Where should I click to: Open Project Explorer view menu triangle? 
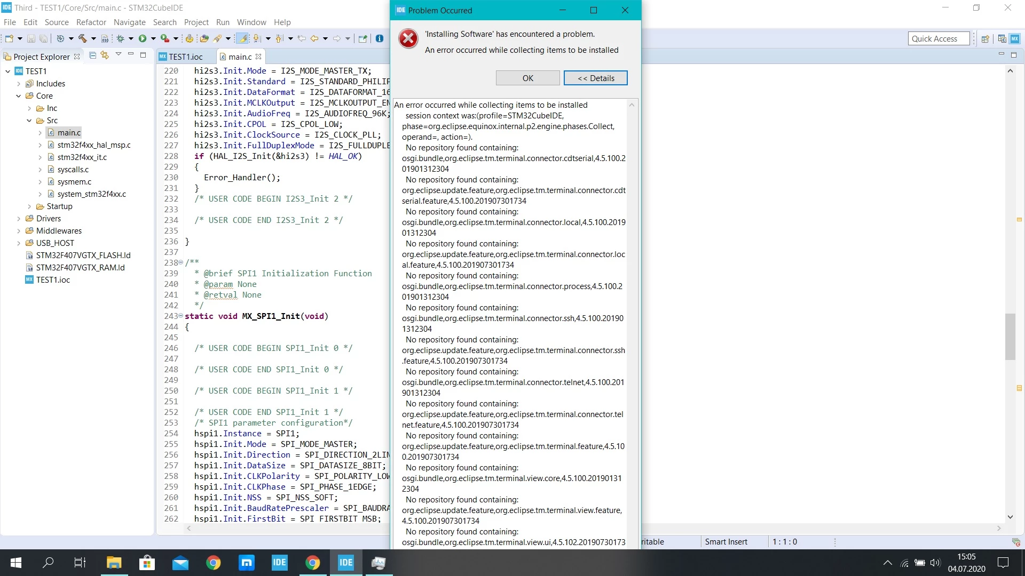[x=119, y=55]
